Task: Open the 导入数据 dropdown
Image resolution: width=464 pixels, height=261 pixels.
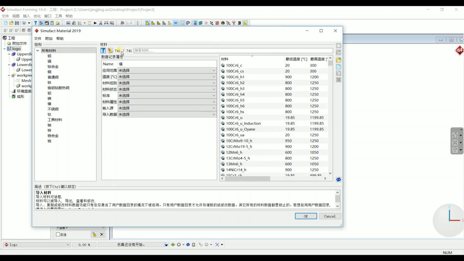Action: 167,114
